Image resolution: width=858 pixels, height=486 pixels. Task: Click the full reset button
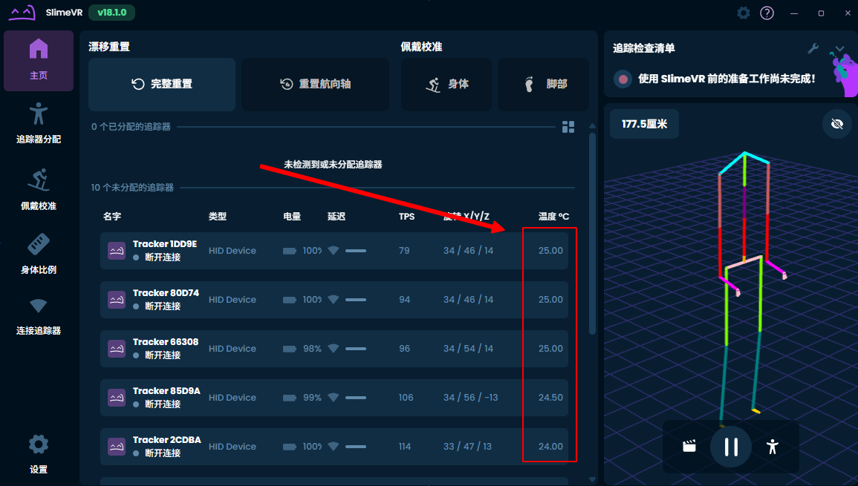click(162, 85)
